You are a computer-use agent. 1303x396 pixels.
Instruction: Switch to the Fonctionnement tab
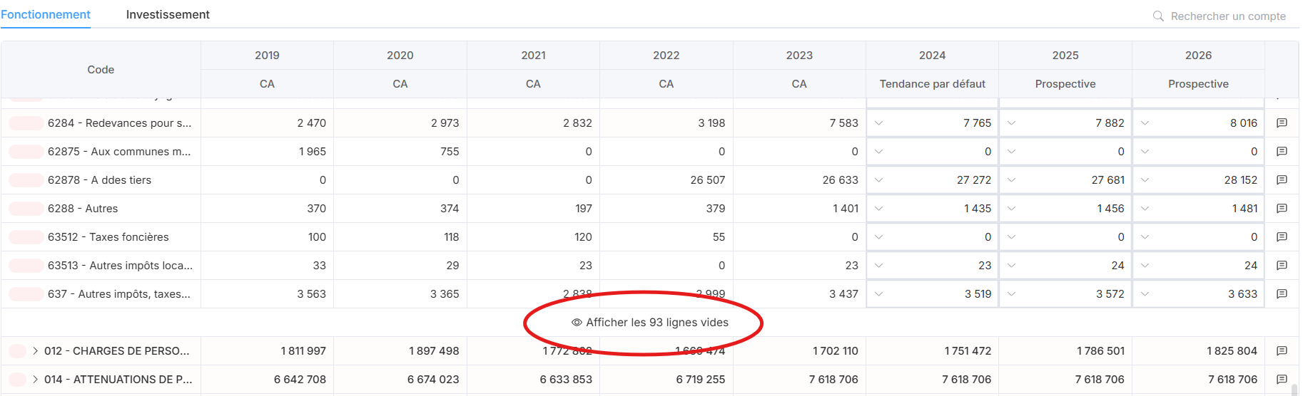46,14
